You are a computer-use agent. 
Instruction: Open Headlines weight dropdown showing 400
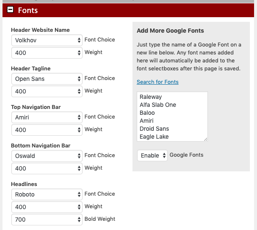[x=47, y=207]
